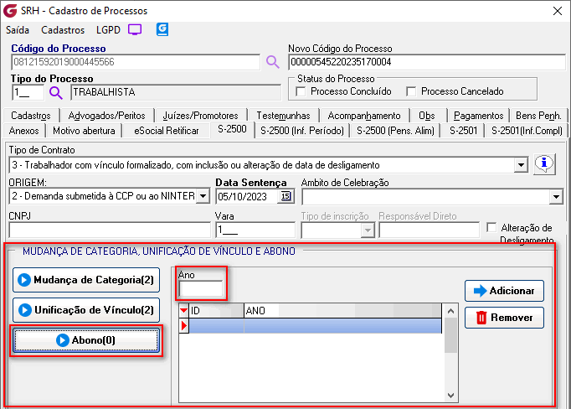This screenshot has width=571, height=409.
Task: Click search magnifier beside Código do Processo
Action: coord(272,61)
